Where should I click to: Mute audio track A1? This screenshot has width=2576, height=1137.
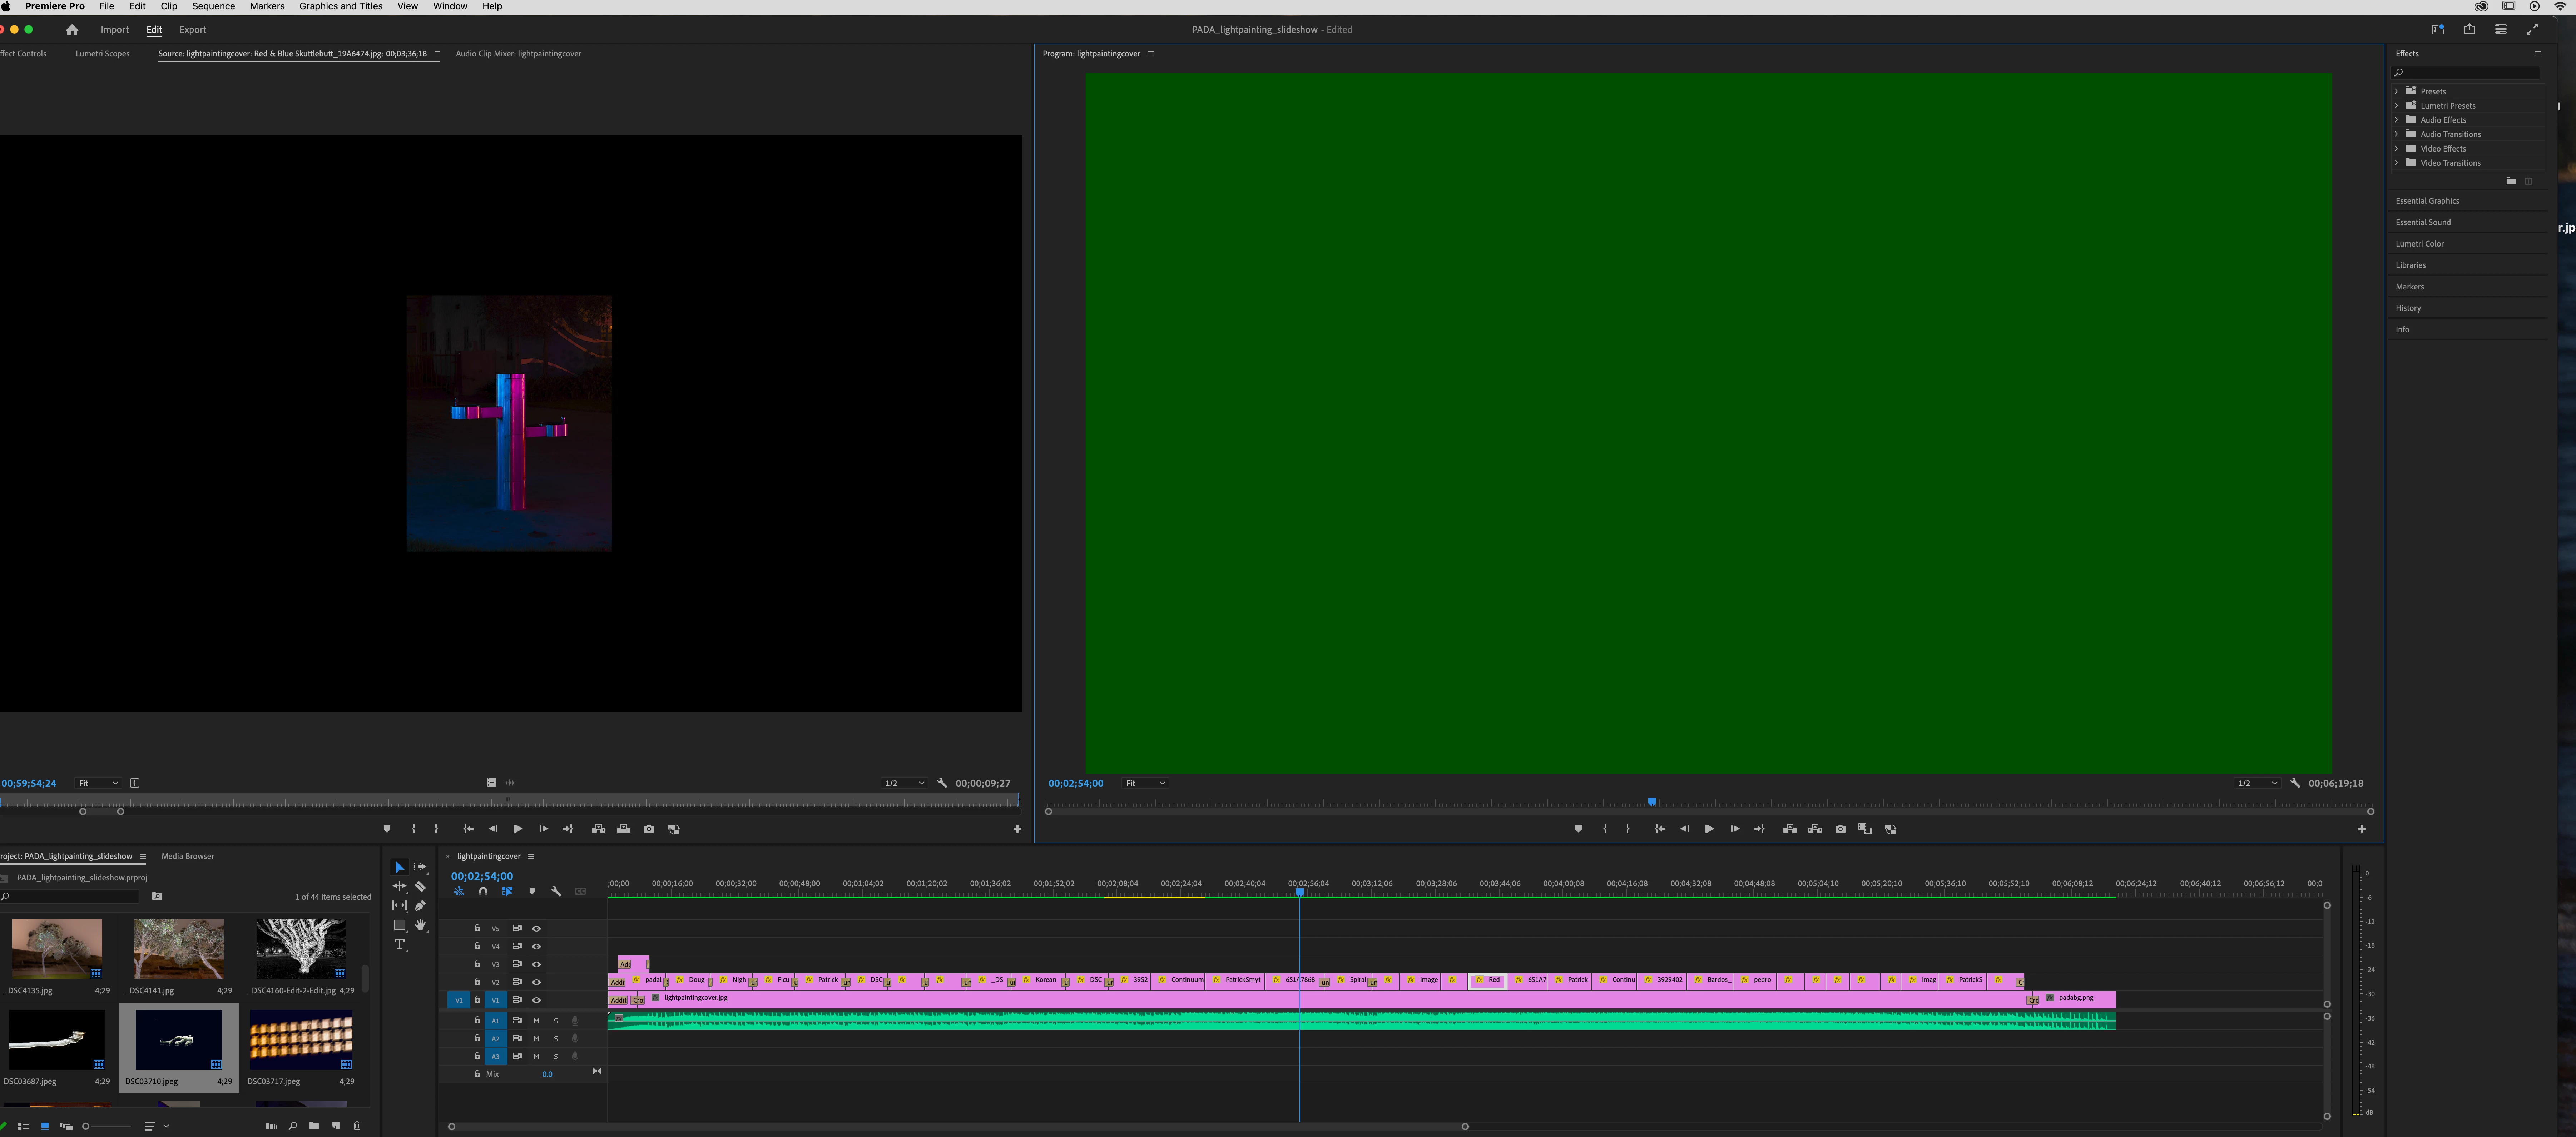(536, 1021)
